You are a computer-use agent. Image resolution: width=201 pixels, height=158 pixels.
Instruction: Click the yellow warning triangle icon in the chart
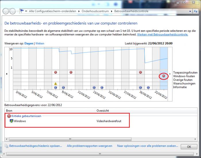pos(55,84)
